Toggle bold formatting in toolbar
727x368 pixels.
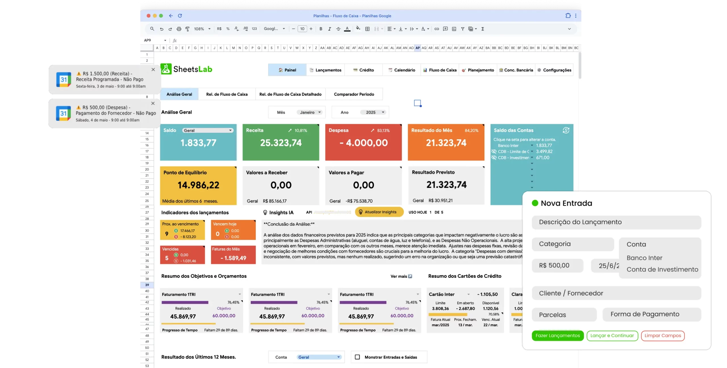tap(321, 29)
